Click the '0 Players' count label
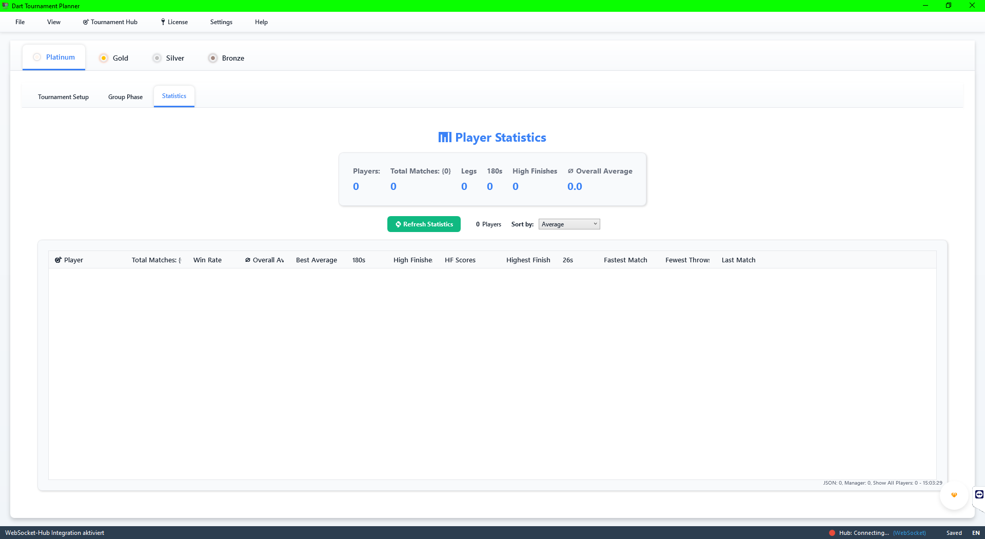Viewport: 985px width, 539px height. [488, 224]
